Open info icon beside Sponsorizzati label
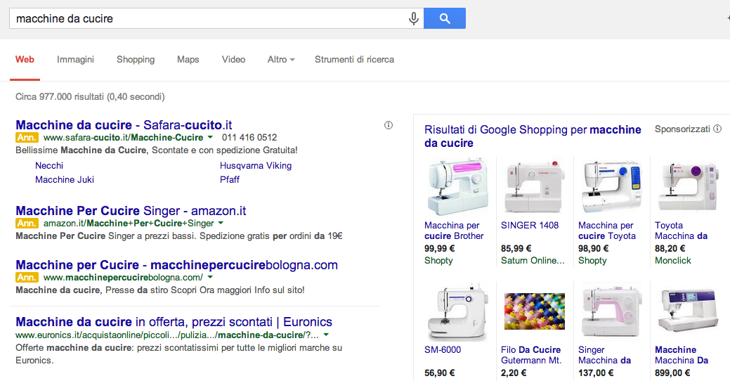Screen dimensions: 730x381 717,129
